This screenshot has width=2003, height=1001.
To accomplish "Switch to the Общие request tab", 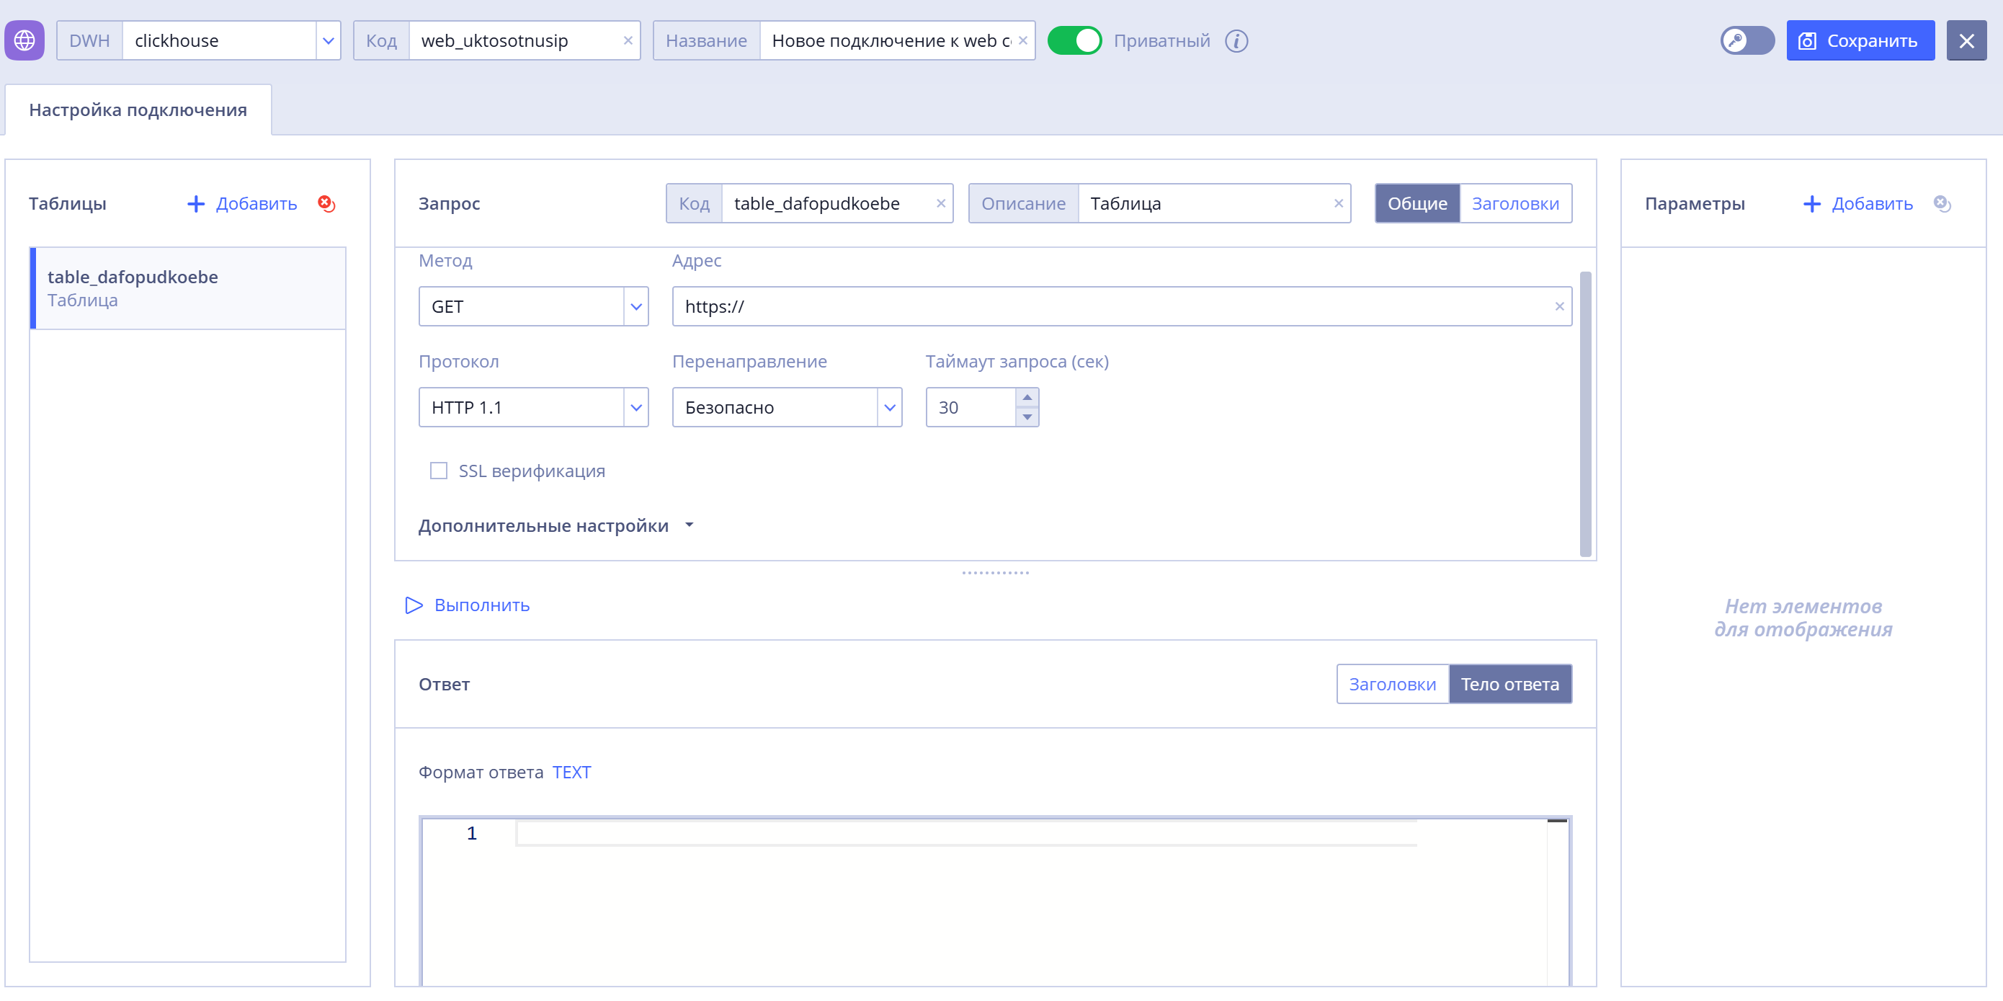I will 1417,204.
